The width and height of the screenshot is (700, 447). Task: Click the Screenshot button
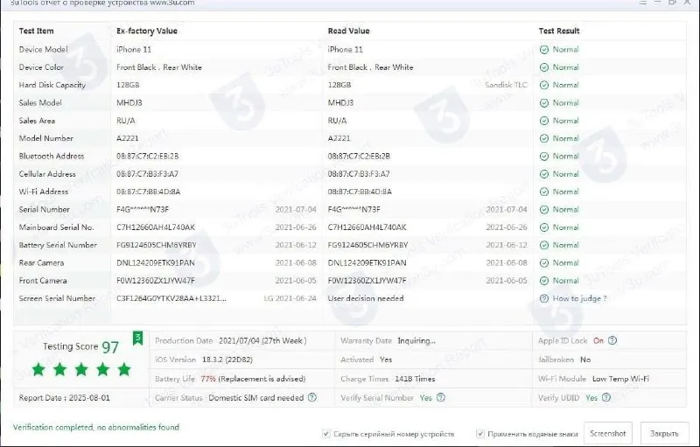pos(607,433)
